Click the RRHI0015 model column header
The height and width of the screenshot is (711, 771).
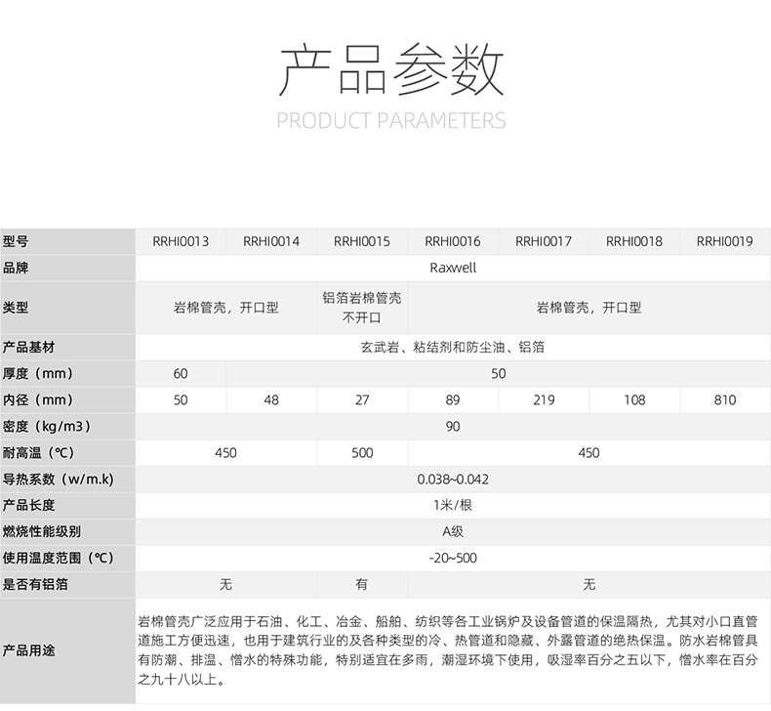tap(362, 241)
